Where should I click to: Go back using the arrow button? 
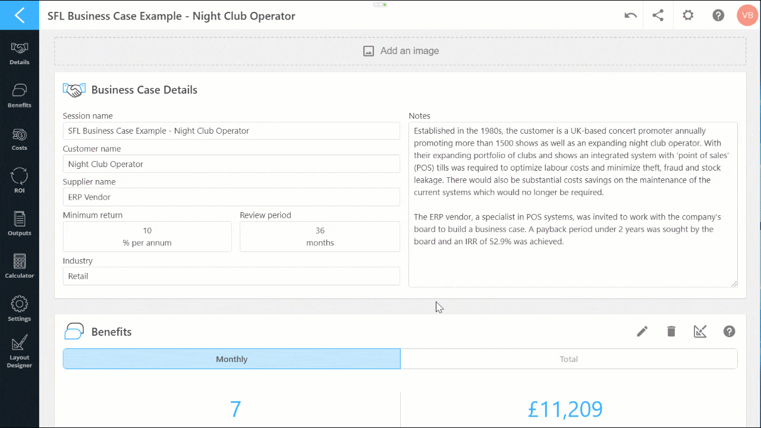20,15
